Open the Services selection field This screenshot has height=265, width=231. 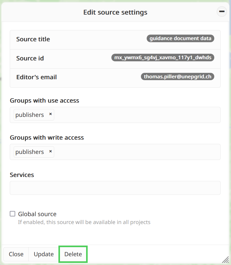115,188
